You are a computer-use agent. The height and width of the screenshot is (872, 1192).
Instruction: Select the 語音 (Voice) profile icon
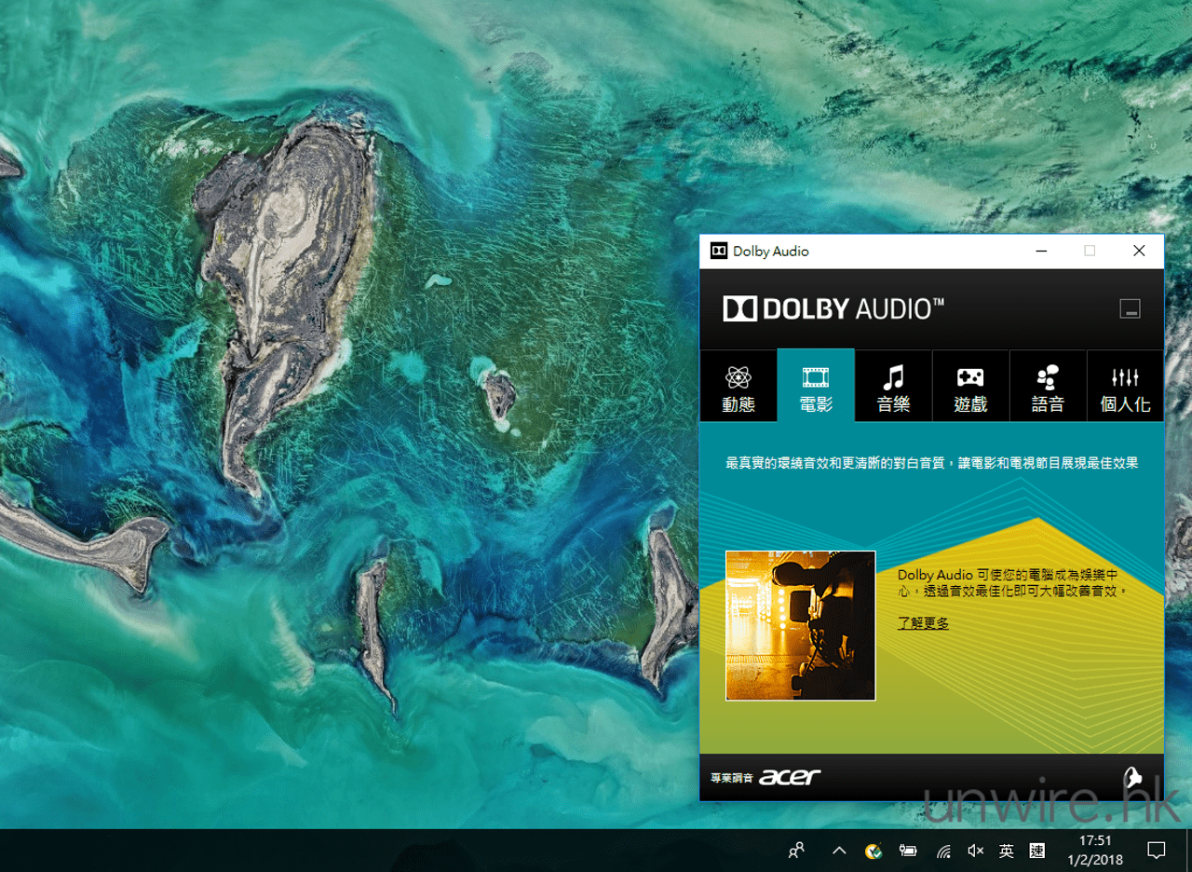(x=1048, y=386)
